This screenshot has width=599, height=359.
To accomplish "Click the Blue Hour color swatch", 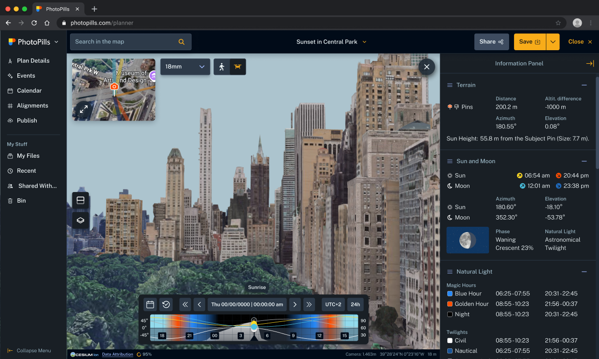I will pyautogui.click(x=450, y=293).
